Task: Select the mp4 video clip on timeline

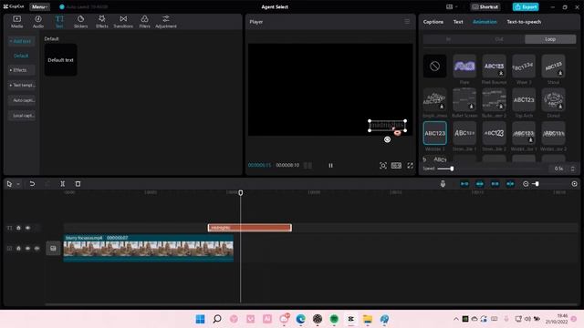Action: click(148, 248)
